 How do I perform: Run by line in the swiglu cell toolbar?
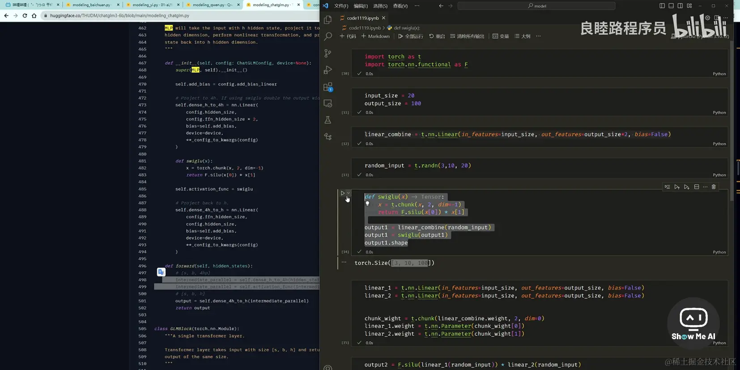click(667, 187)
